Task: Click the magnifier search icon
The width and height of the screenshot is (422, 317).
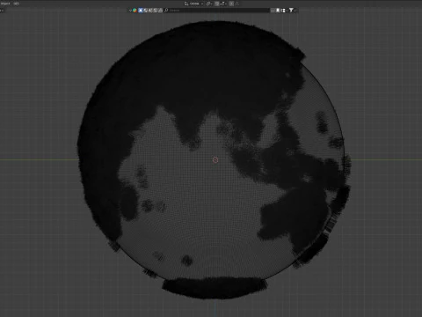Action: tap(166, 11)
